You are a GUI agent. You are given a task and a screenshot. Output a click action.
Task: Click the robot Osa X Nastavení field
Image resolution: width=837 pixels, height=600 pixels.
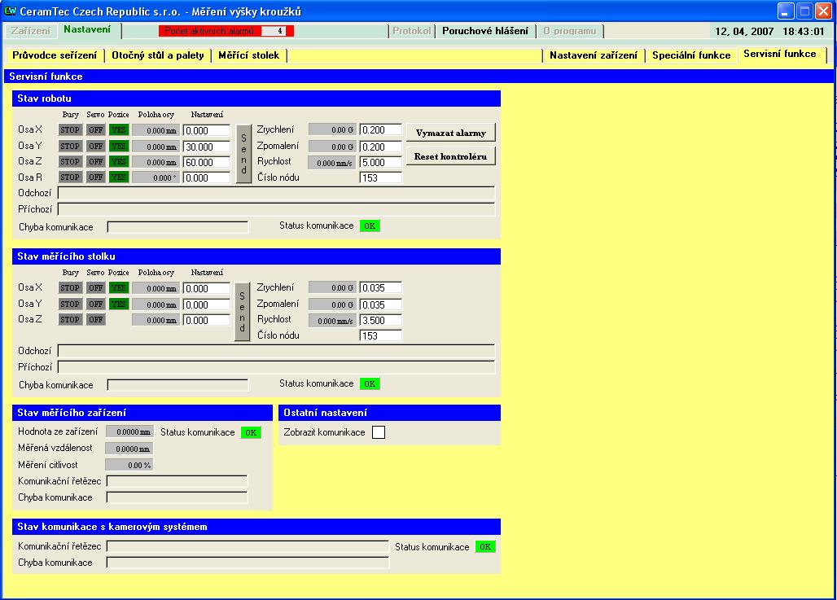(x=206, y=130)
